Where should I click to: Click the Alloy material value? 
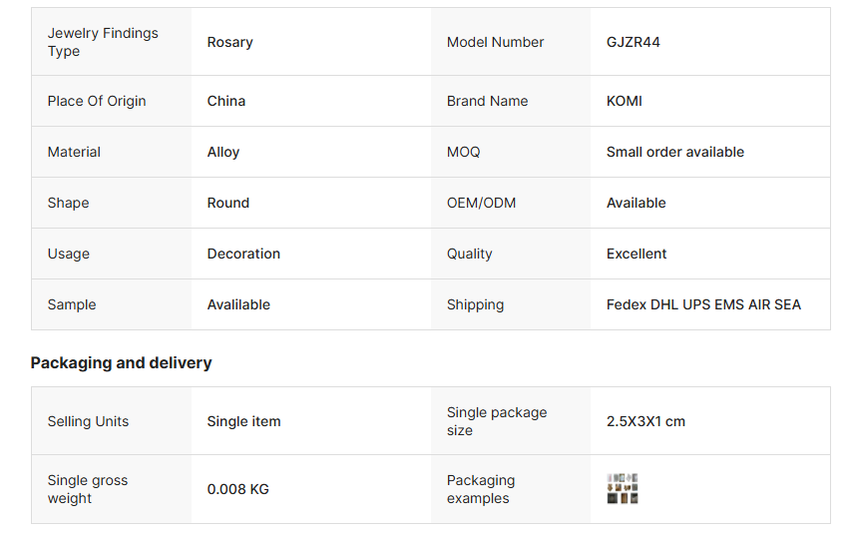click(223, 152)
